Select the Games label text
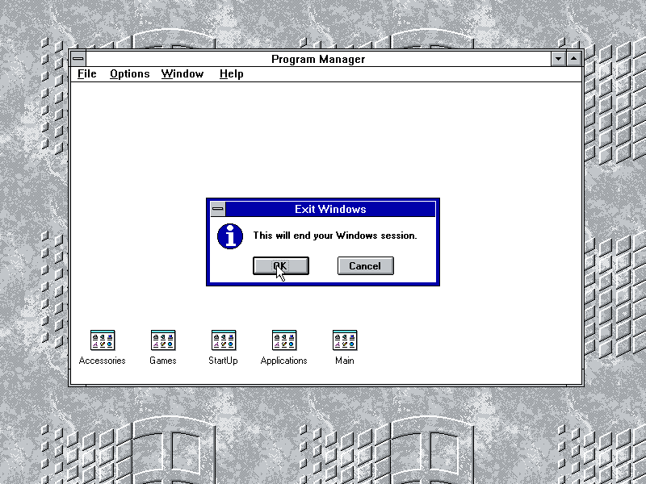Viewport: 646px width, 484px height. click(163, 361)
